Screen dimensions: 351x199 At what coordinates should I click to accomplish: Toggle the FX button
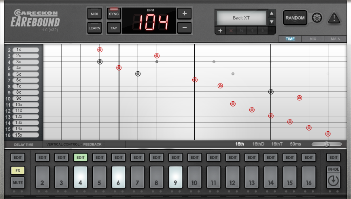click(x=18, y=170)
